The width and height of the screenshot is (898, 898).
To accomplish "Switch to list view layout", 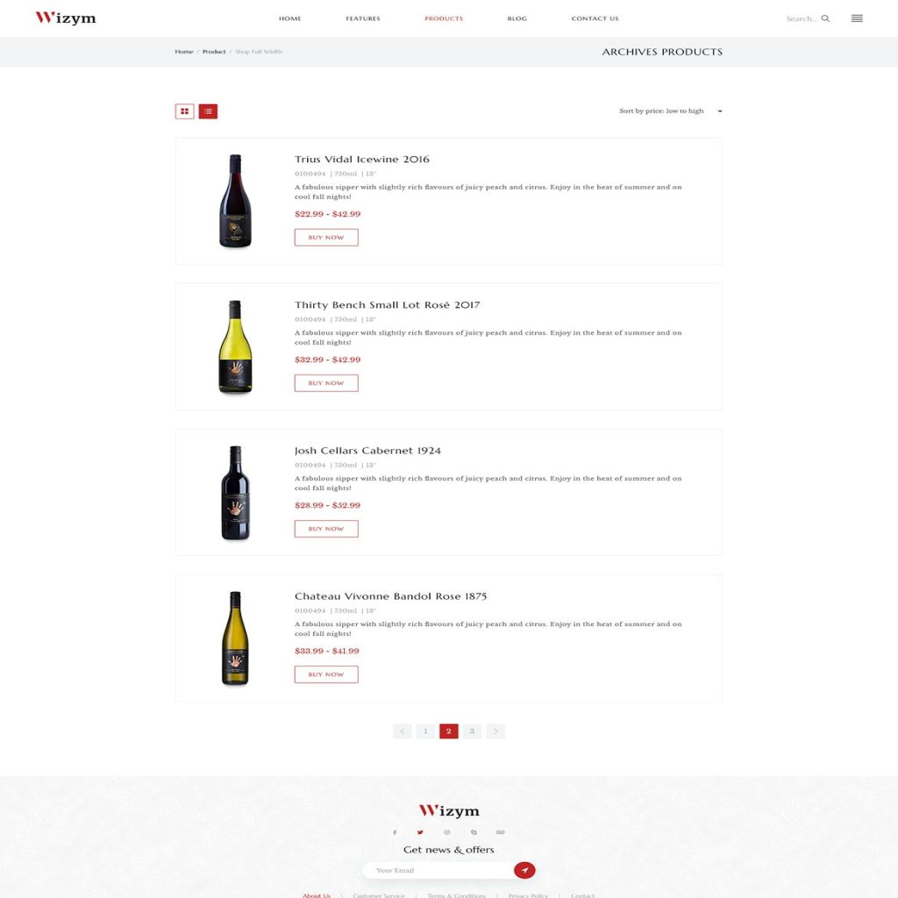I will [x=208, y=111].
